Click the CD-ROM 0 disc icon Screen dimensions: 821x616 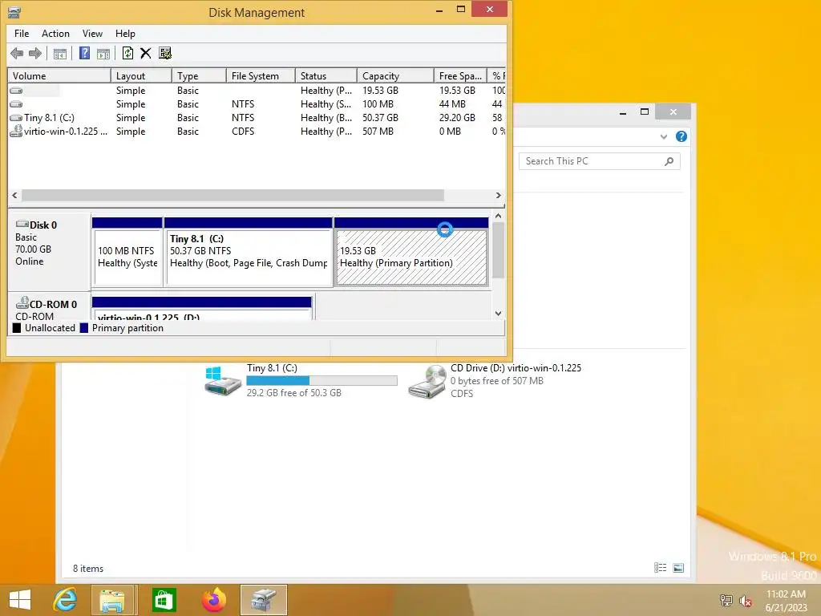(22, 303)
